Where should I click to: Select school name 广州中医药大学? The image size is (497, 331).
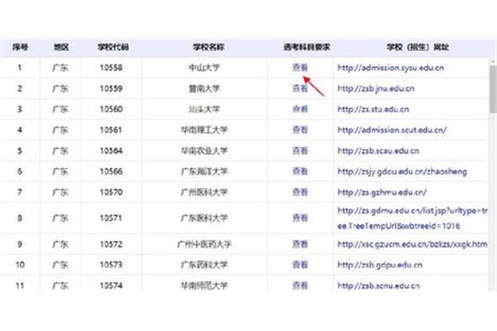tap(204, 244)
